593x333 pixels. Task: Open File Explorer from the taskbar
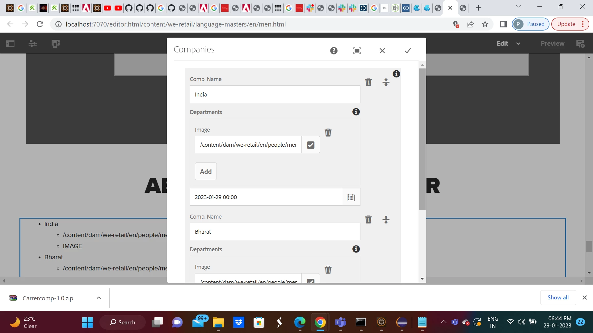point(218,323)
